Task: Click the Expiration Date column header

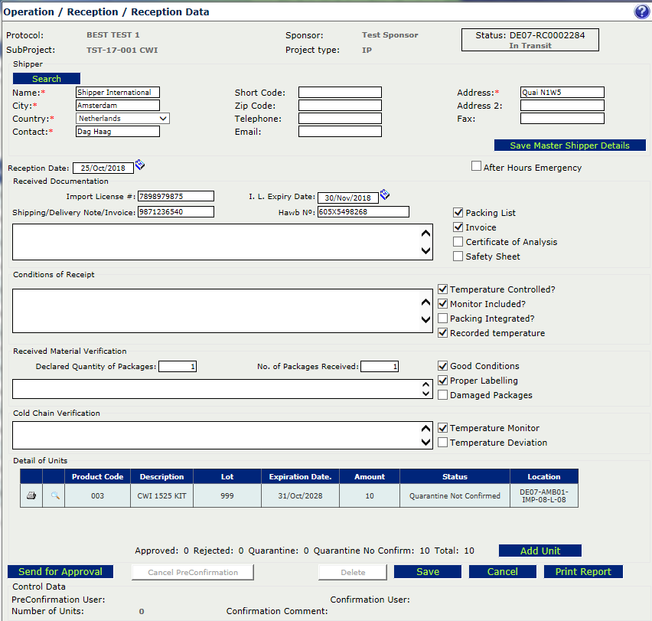Action: pyautogui.click(x=300, y=476)
